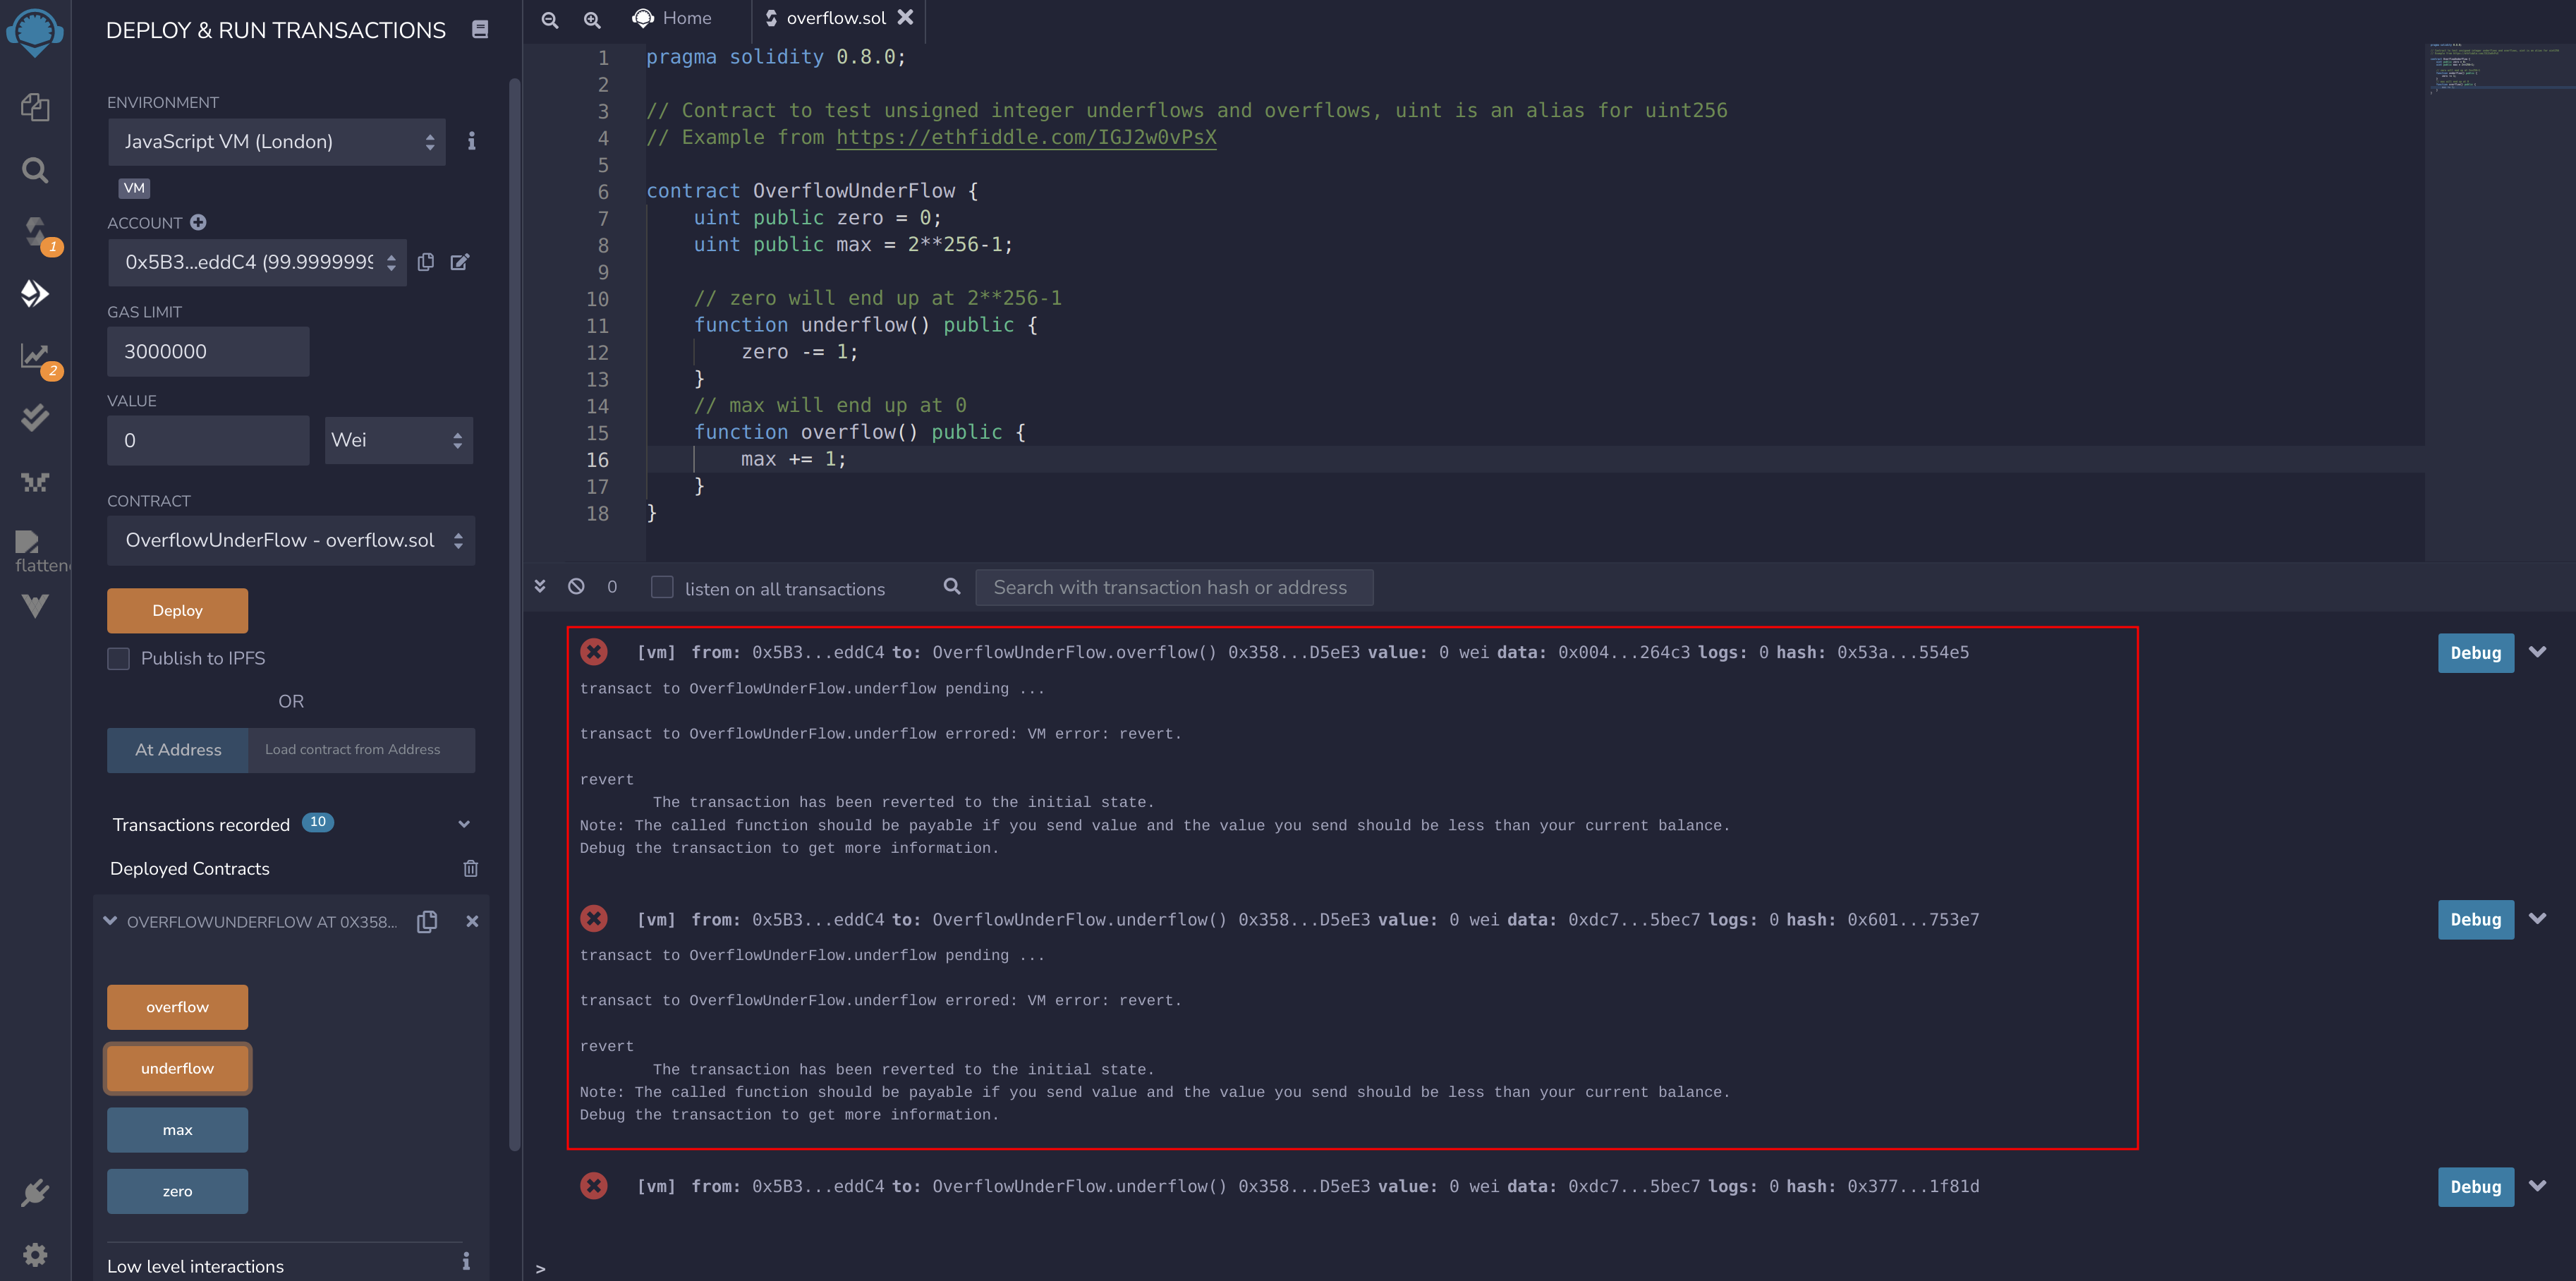2576x1281 pixels.
Task: Collapse the OVERFLOWUNDERFLOW deployed contract instance
Action: coord(110,921)
